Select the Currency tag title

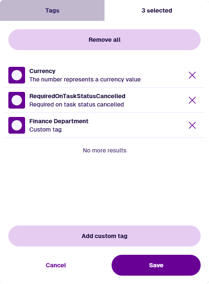tap(42, 71)
